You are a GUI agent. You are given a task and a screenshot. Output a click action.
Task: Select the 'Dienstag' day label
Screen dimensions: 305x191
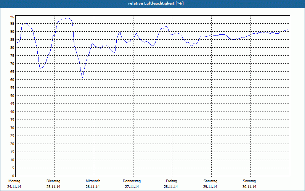[53, 181]
